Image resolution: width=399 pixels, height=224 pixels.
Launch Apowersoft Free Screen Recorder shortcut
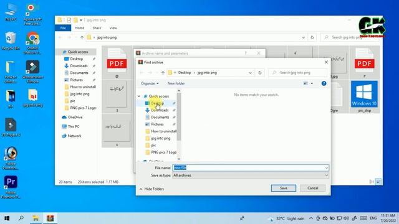[x=32, y=14]
